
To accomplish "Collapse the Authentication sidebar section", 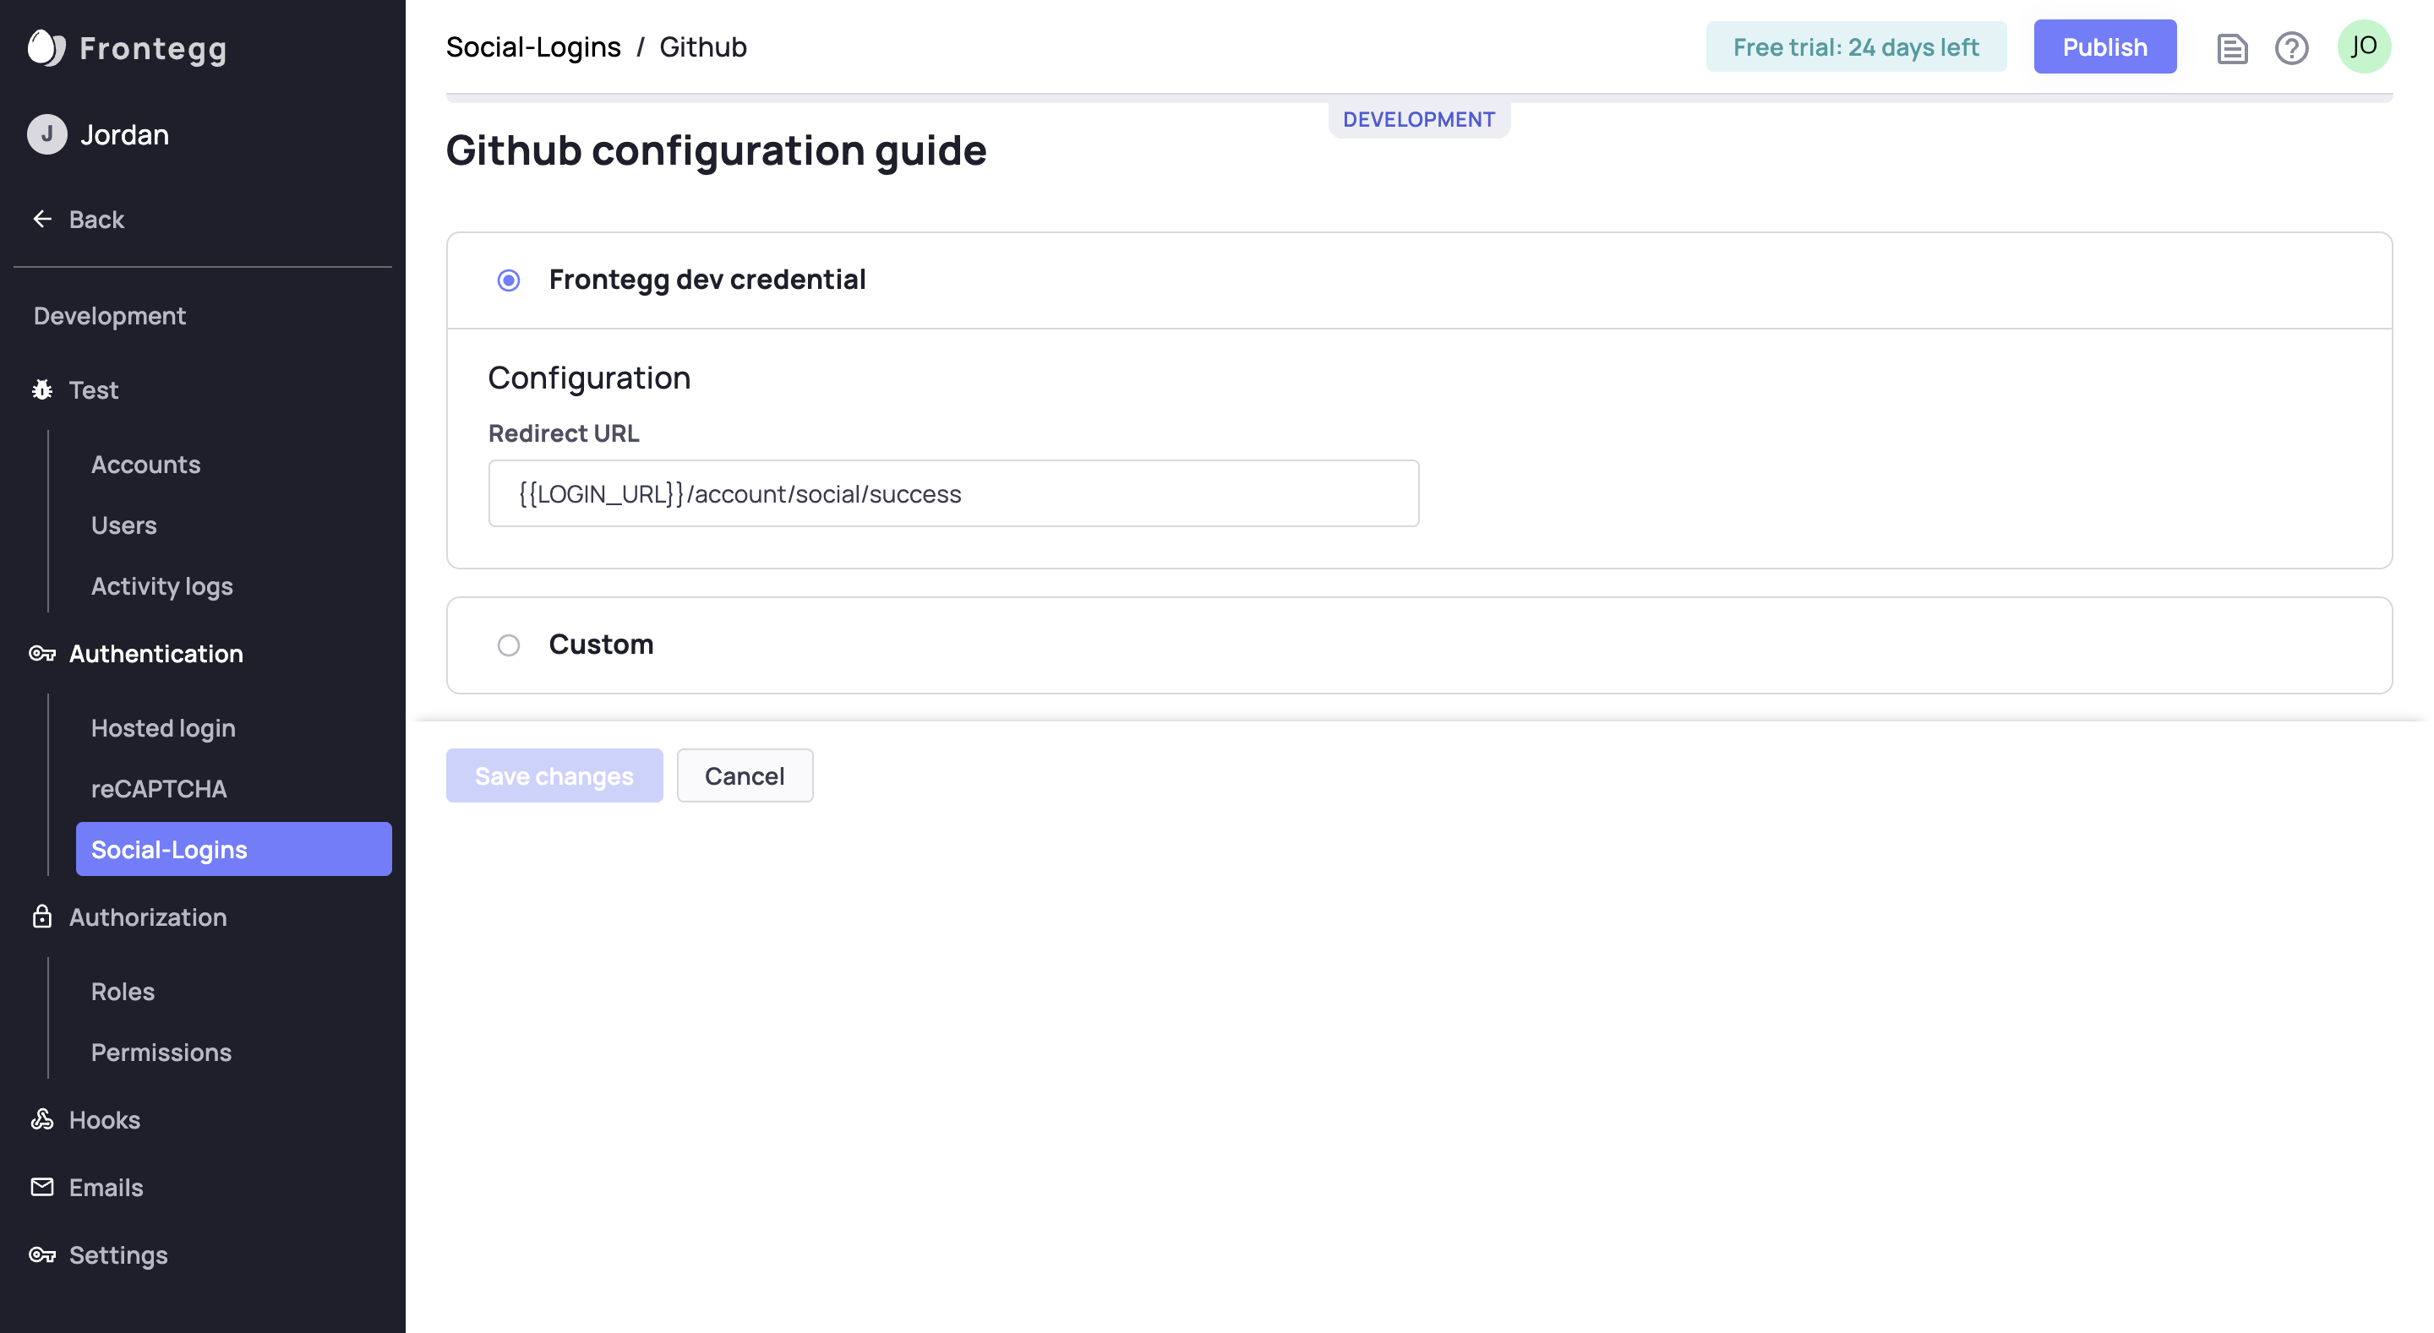I will (x=156, y=654).
